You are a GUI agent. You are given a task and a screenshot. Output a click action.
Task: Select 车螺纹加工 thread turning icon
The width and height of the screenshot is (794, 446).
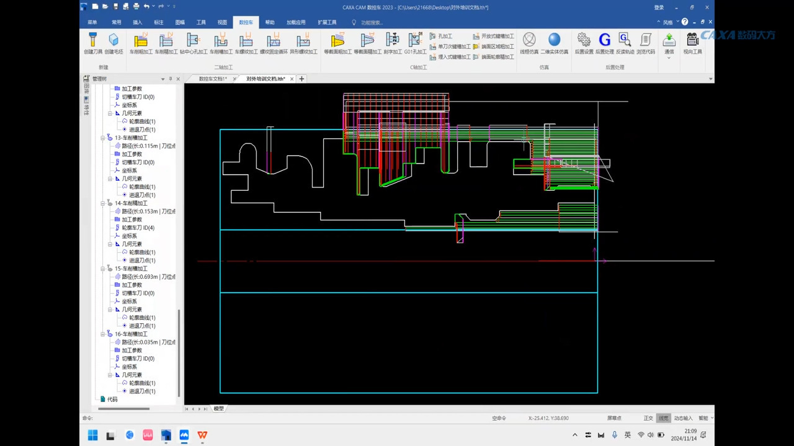[x=246, y=43]
